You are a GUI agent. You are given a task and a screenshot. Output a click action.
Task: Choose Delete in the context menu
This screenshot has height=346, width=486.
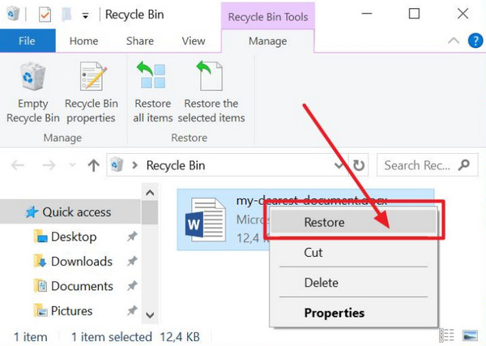[354, 283]
